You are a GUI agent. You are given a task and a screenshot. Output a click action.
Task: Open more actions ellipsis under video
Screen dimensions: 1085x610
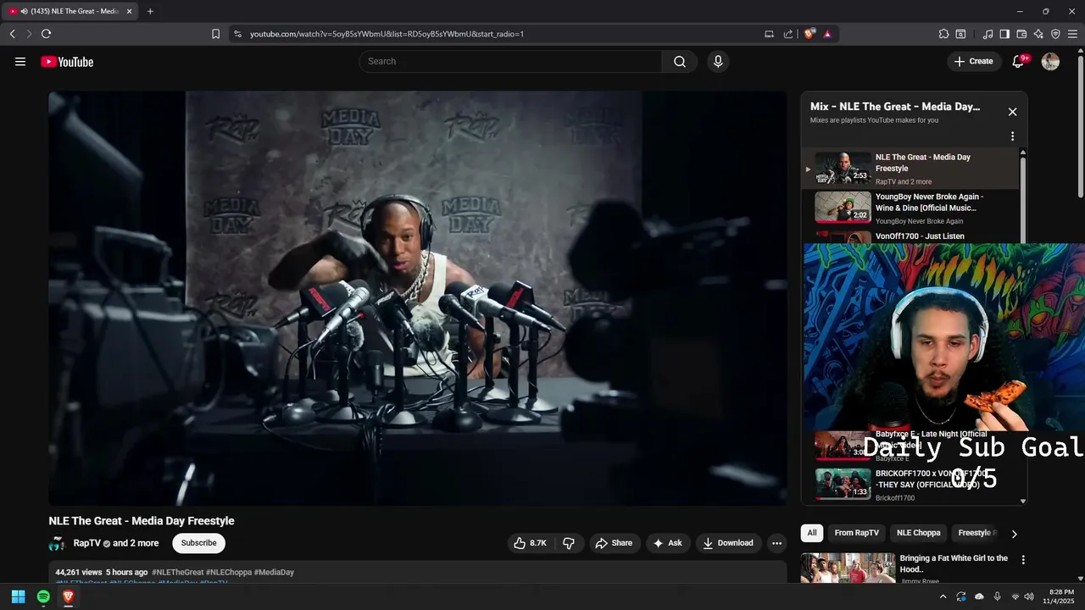click(776, 543)
